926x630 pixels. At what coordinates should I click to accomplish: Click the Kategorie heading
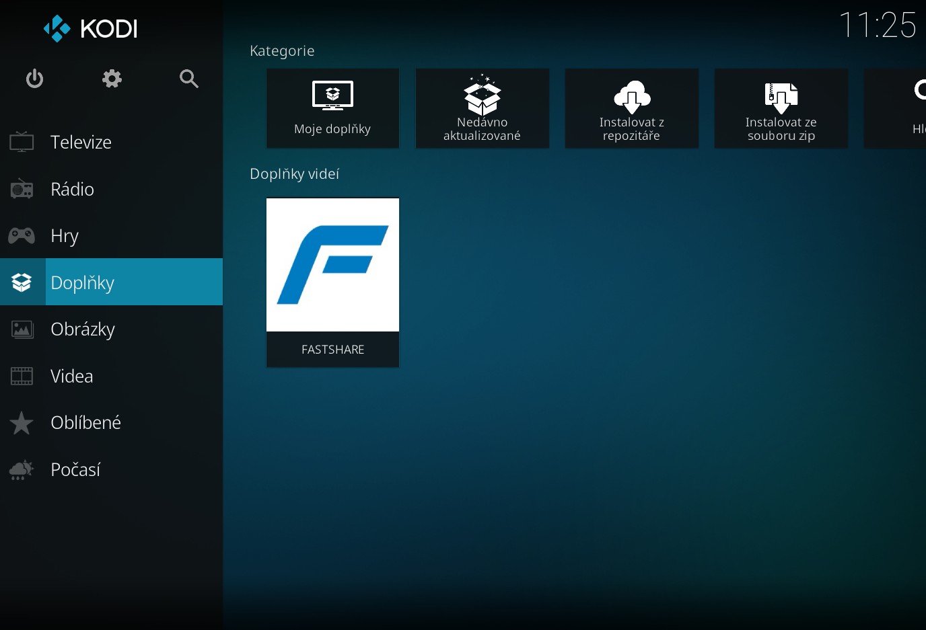tap(282, 51)
